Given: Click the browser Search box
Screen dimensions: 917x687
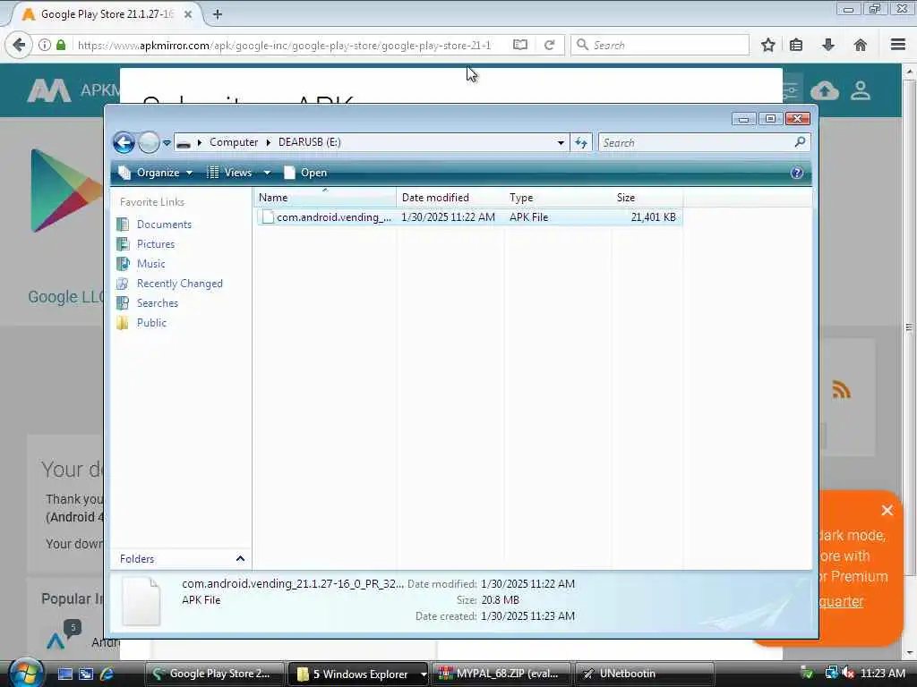Looking at the screenshot, I should (660, 45).
